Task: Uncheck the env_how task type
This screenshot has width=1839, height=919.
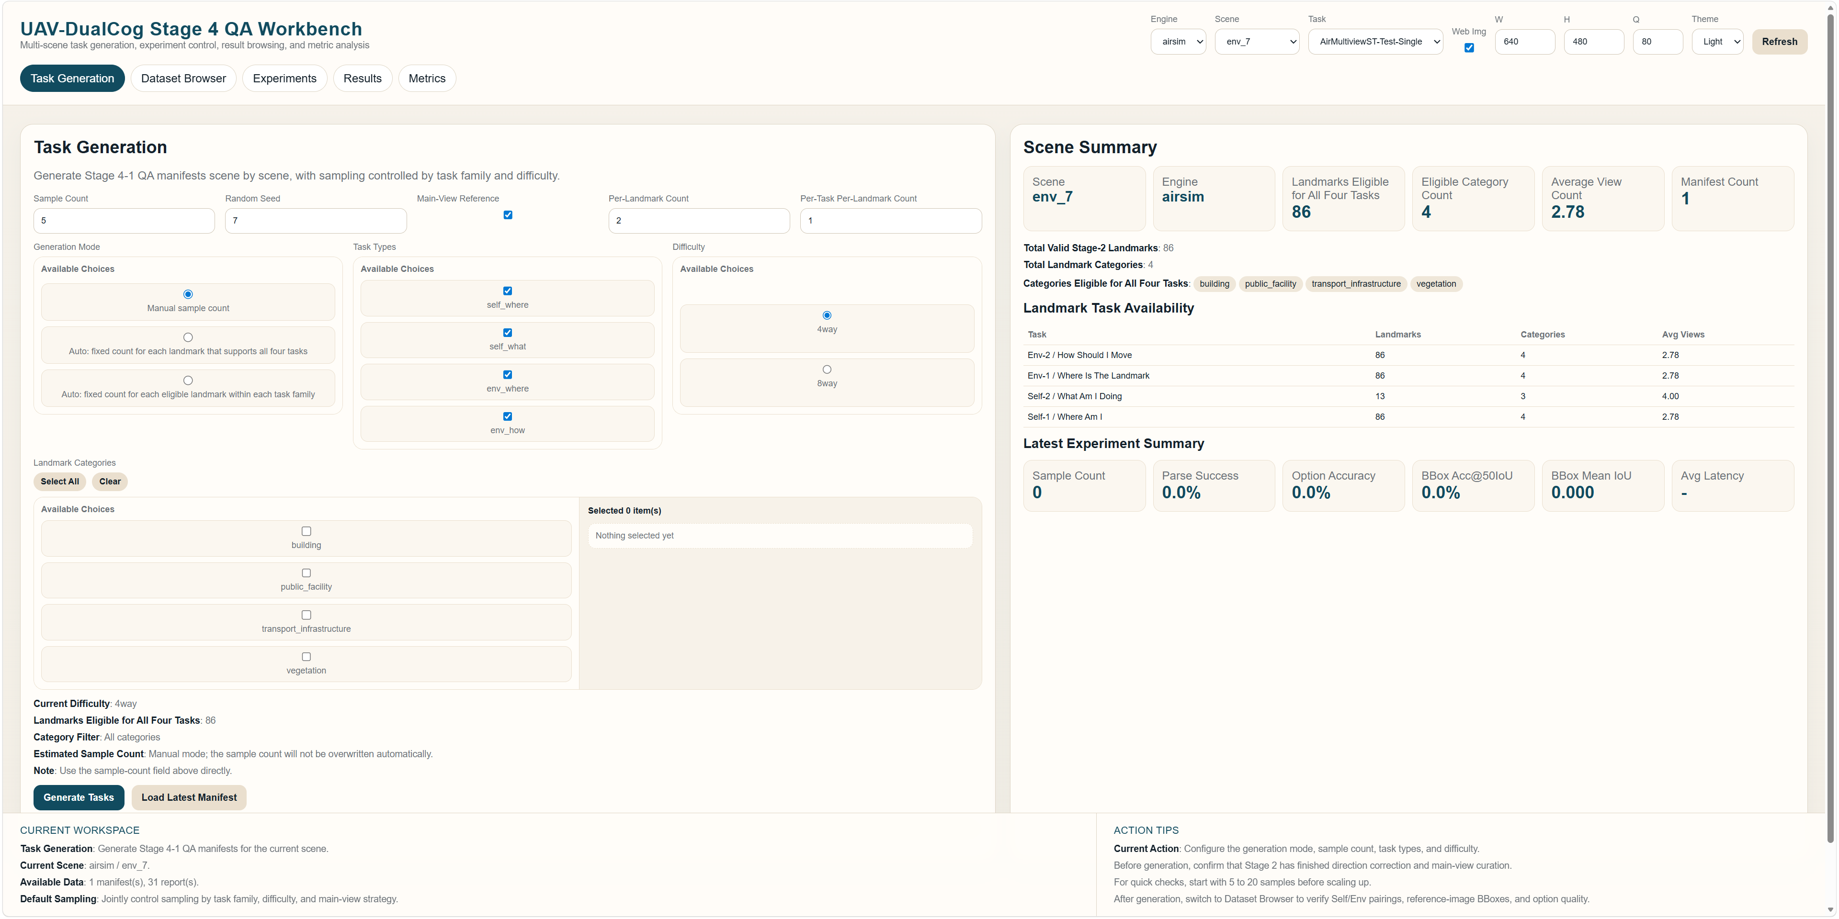Action: pos(508,416)
